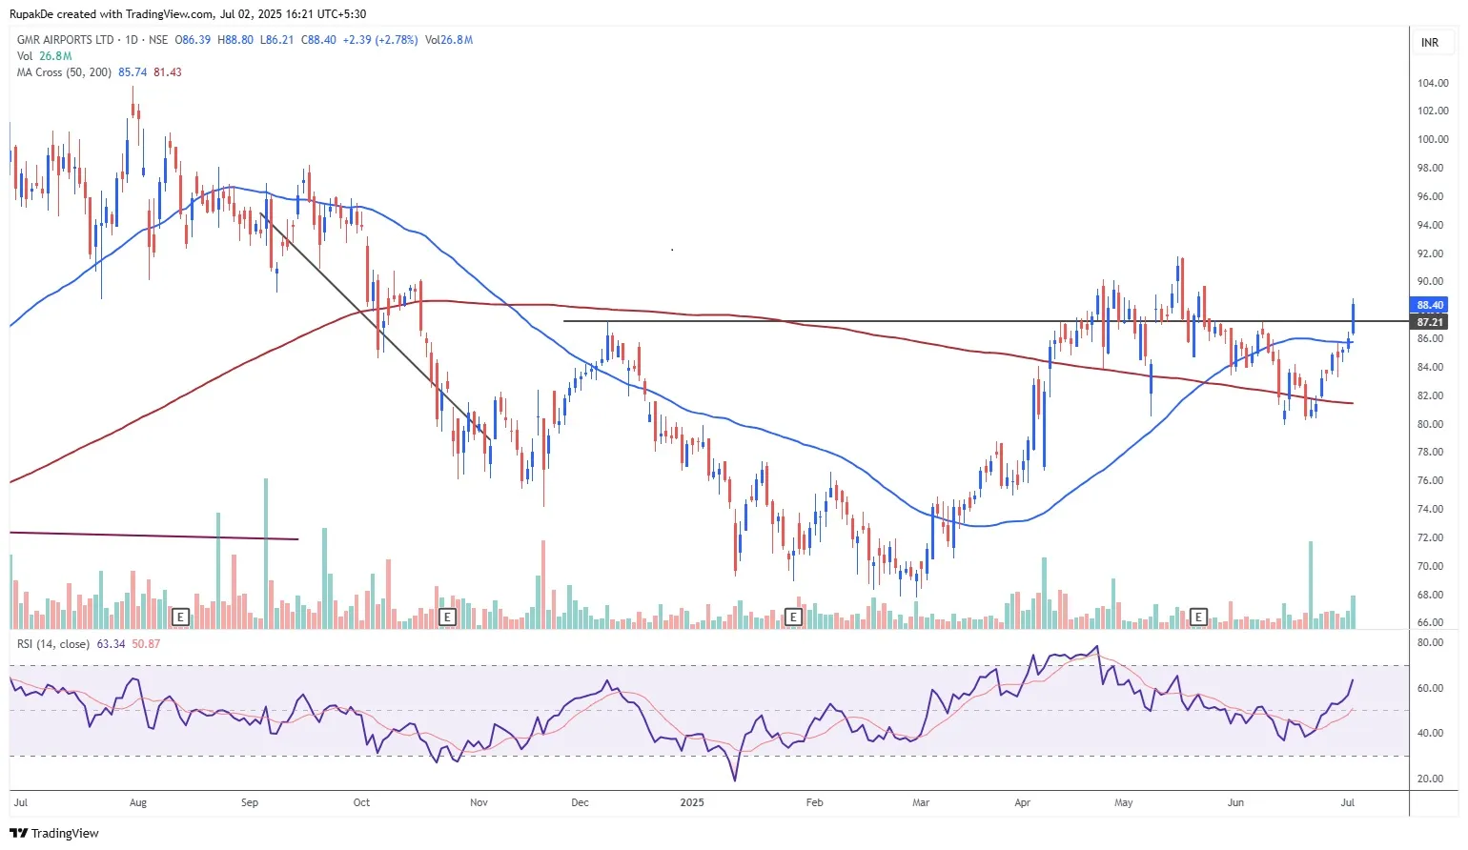Click the 66.00 price axis label
This screenshot has width=1468, height=850.
click(x=1430, y=622)
